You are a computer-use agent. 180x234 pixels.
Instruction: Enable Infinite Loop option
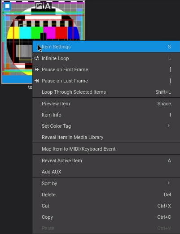coord(106,58)
